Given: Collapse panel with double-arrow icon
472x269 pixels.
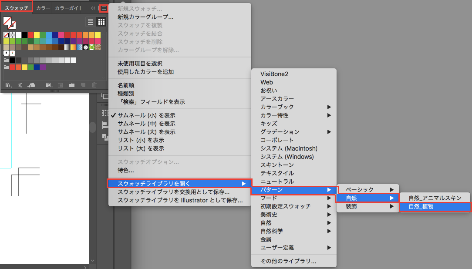Looking at the screenshot, I should 93,8.
